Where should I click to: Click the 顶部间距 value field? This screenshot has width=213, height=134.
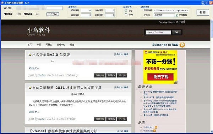(x=86, y=11)
